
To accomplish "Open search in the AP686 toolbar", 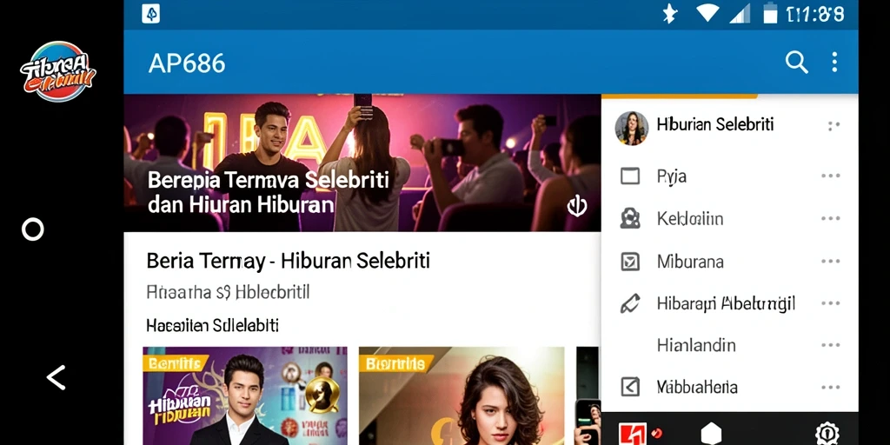I will (x=796, y=62).
